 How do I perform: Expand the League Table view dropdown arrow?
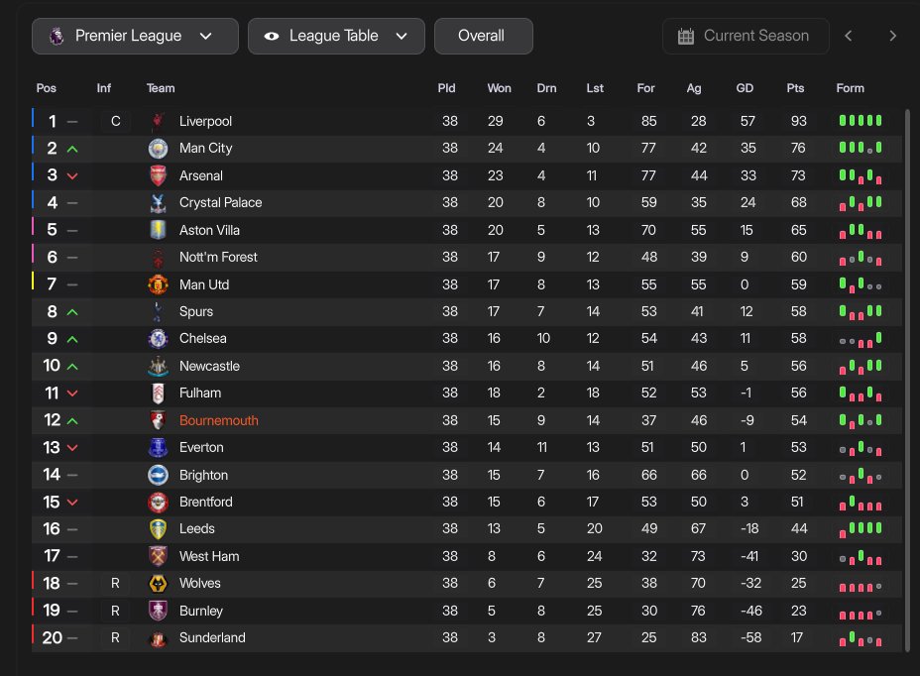click(x=402, y=37)
